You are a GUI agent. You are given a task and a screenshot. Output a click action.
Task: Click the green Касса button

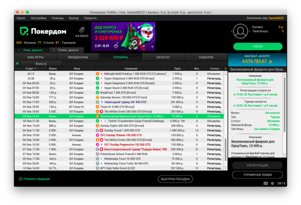click(258, 46)
